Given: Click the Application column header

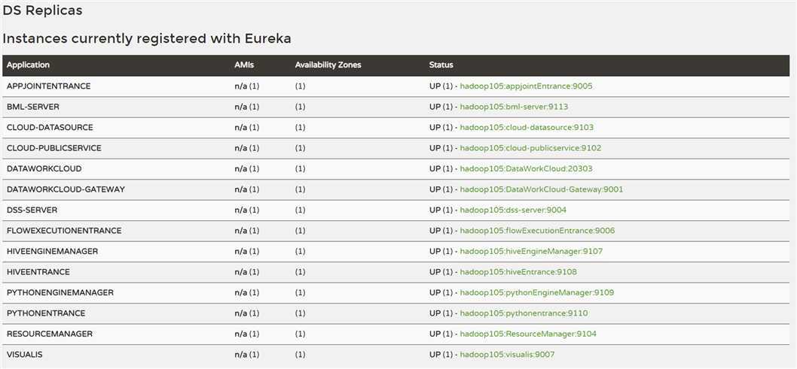Looking at the screenshot, I should point(28,65).
